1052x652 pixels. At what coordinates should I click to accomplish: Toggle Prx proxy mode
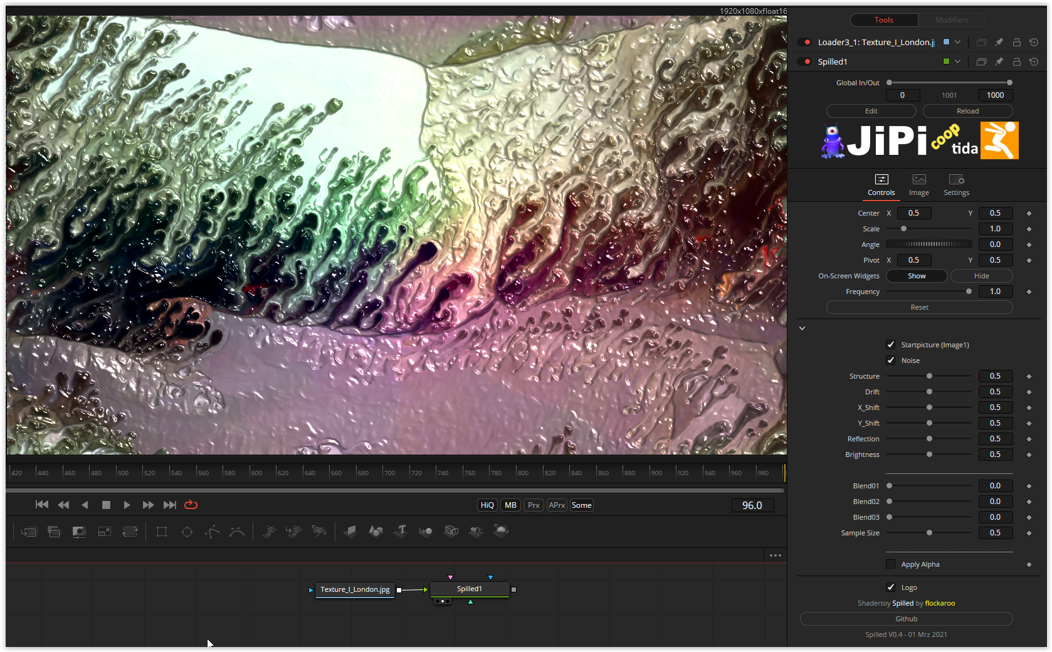point(534,505)
